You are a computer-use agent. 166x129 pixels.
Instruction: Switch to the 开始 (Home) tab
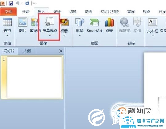coord(26,11)
